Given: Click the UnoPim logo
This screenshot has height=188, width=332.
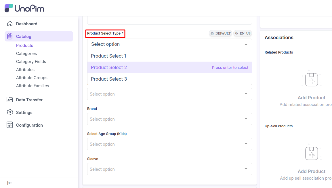Looking at the screenshot, I should pos(24,8).
